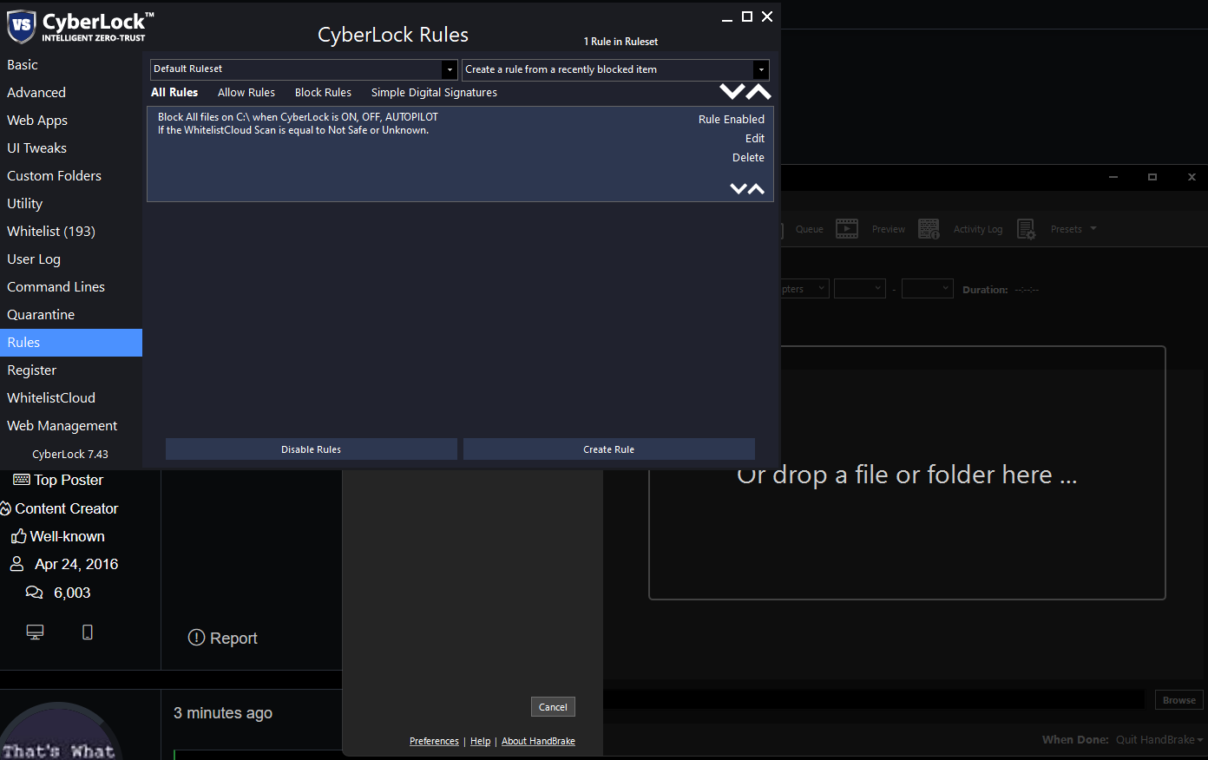Open About HandBrake link
Viewport: 1208px width, 760px height.
pyautogui.click(x=538, y=741)
